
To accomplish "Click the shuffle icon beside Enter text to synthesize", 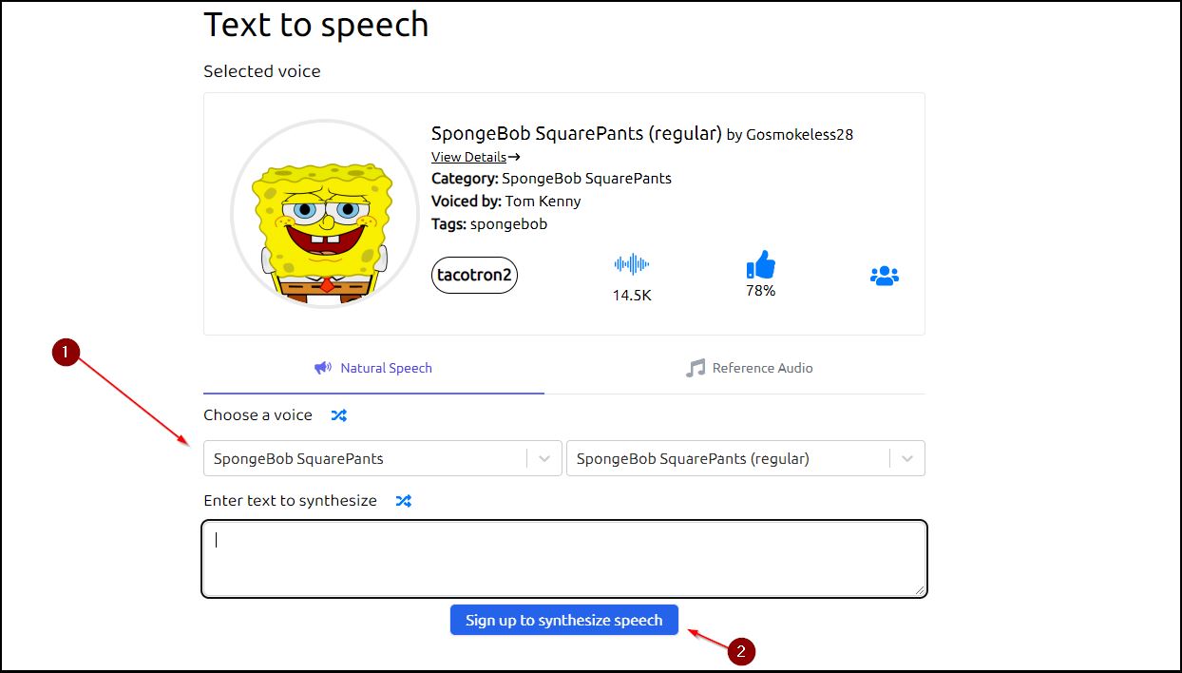I will click(x=403, y=500).
